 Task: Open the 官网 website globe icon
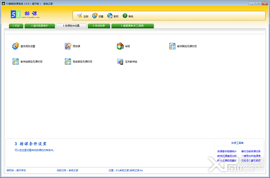(x=110, y=16)
